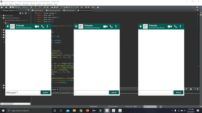Screen dimensions: 202x113
Task: Focus message field in Raju,Bhandan,Snehasi chat
Action: (91, 92)
